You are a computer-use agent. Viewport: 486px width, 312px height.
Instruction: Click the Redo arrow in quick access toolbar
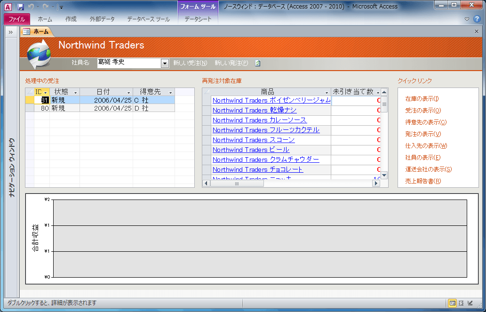(x=46, y=7)
